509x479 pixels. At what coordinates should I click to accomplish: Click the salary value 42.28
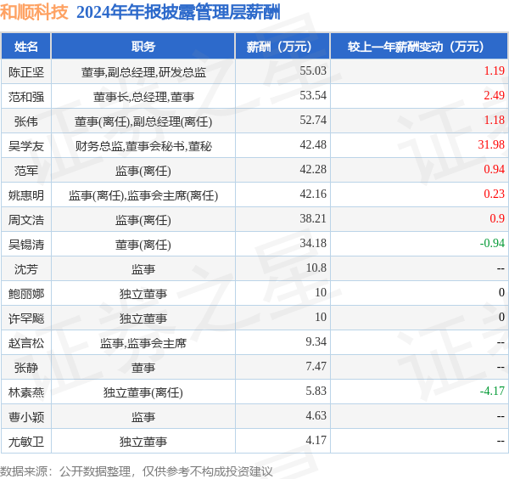pos(313,170)
